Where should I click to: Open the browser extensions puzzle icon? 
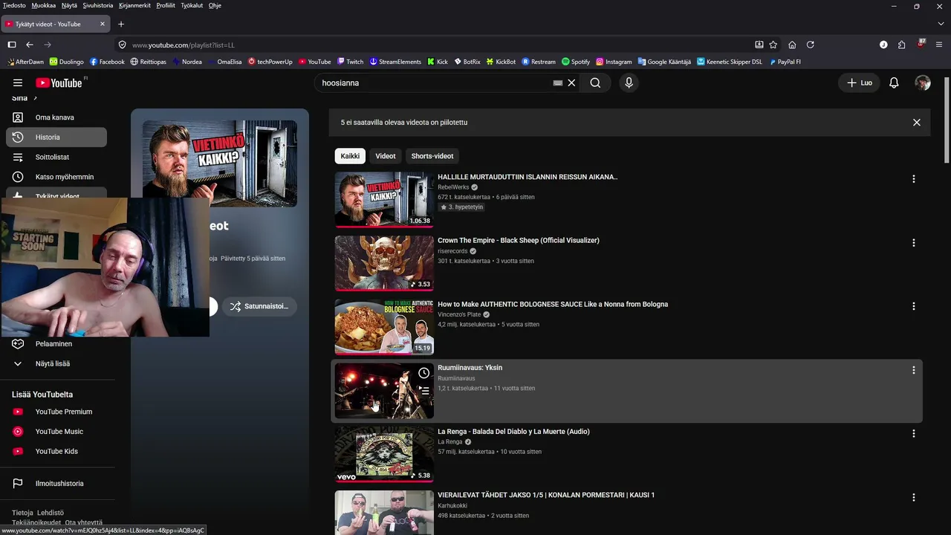(901, 45)
